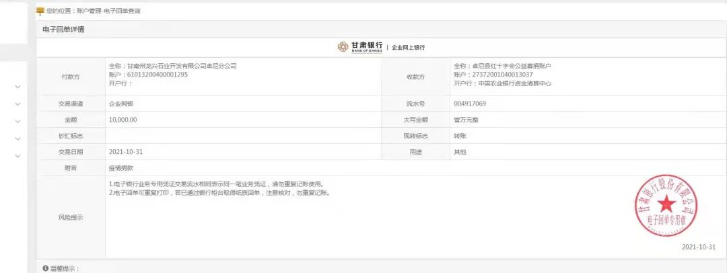Click the 钞汇标志 label

pos(71,136)
